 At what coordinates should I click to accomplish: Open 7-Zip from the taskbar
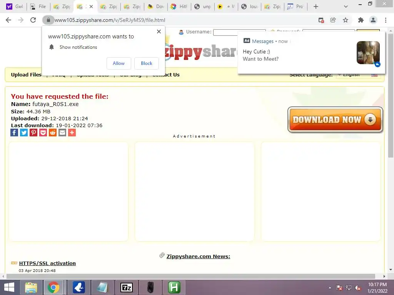[x=127, y=287]
